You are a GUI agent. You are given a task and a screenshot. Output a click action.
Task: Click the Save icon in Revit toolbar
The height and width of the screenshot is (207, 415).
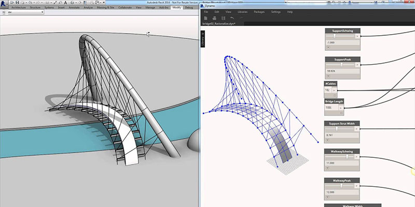tap(17, 3)
